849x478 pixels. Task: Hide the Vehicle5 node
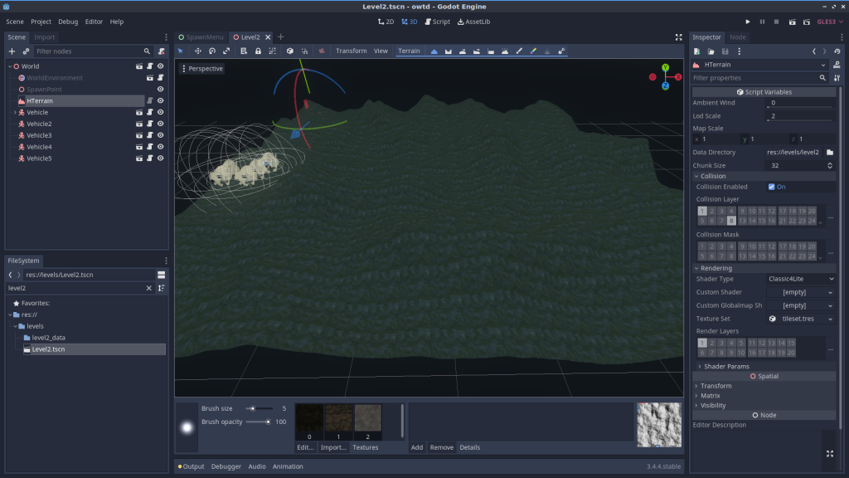click(x=160, y=159)
